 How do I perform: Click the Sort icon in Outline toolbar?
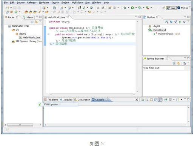[x=167, y=22]
